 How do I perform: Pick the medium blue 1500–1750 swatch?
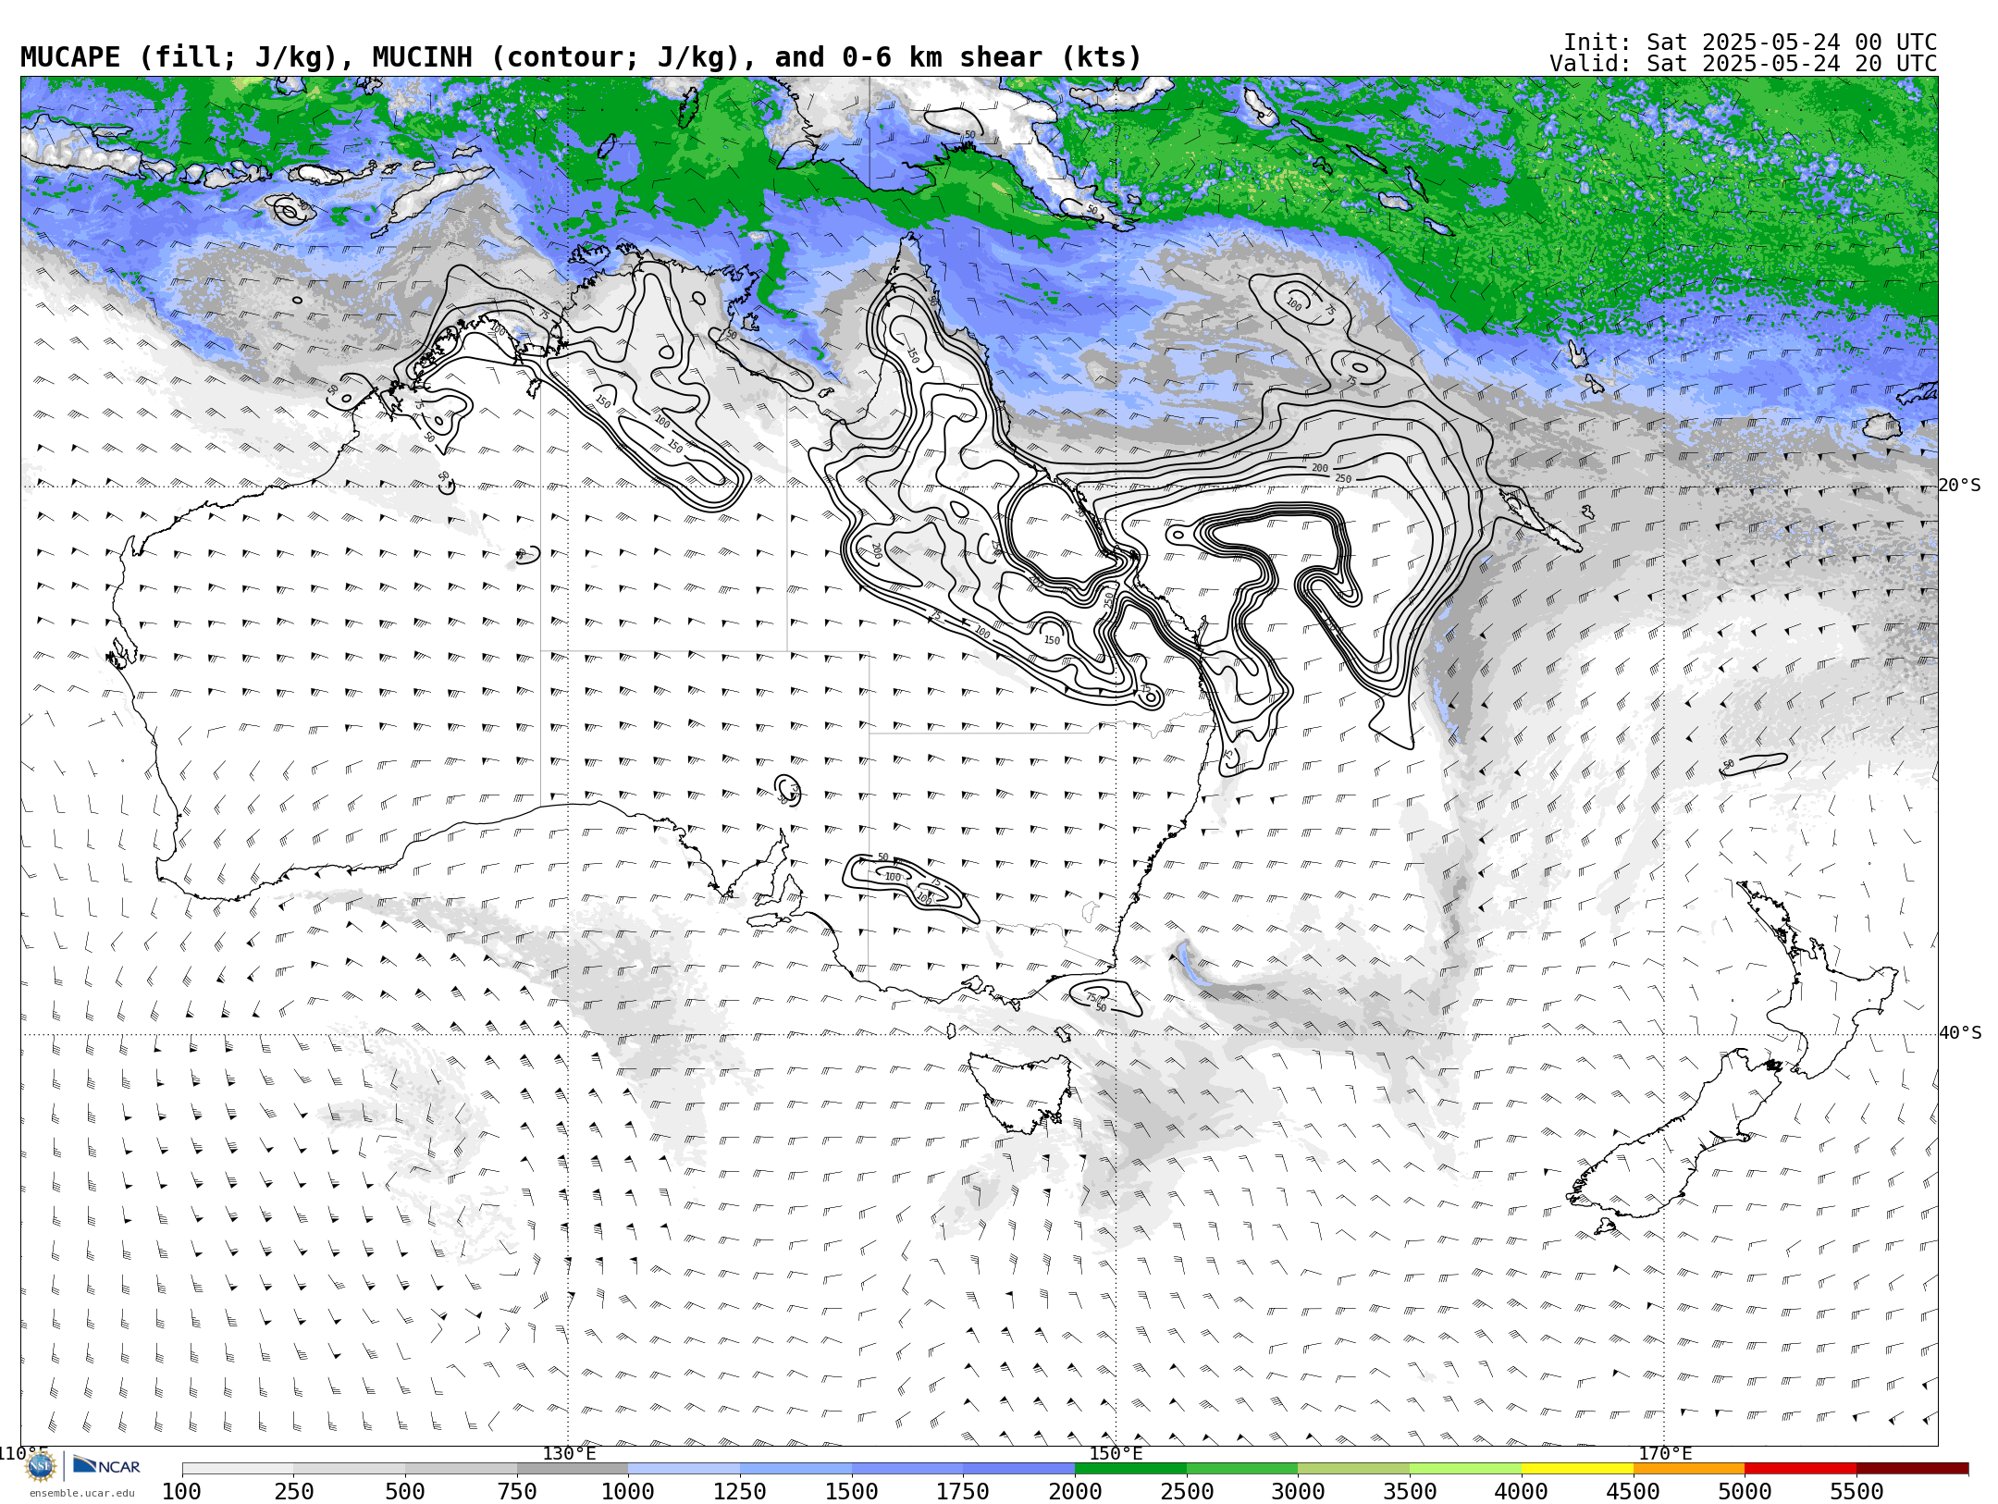(907, 1469)
